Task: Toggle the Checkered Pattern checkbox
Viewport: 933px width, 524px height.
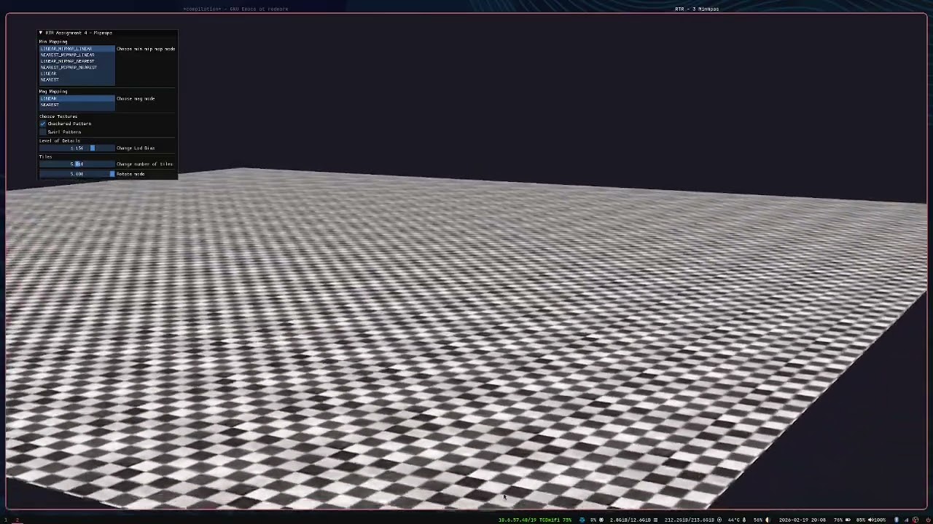Action: pos(43,124)
